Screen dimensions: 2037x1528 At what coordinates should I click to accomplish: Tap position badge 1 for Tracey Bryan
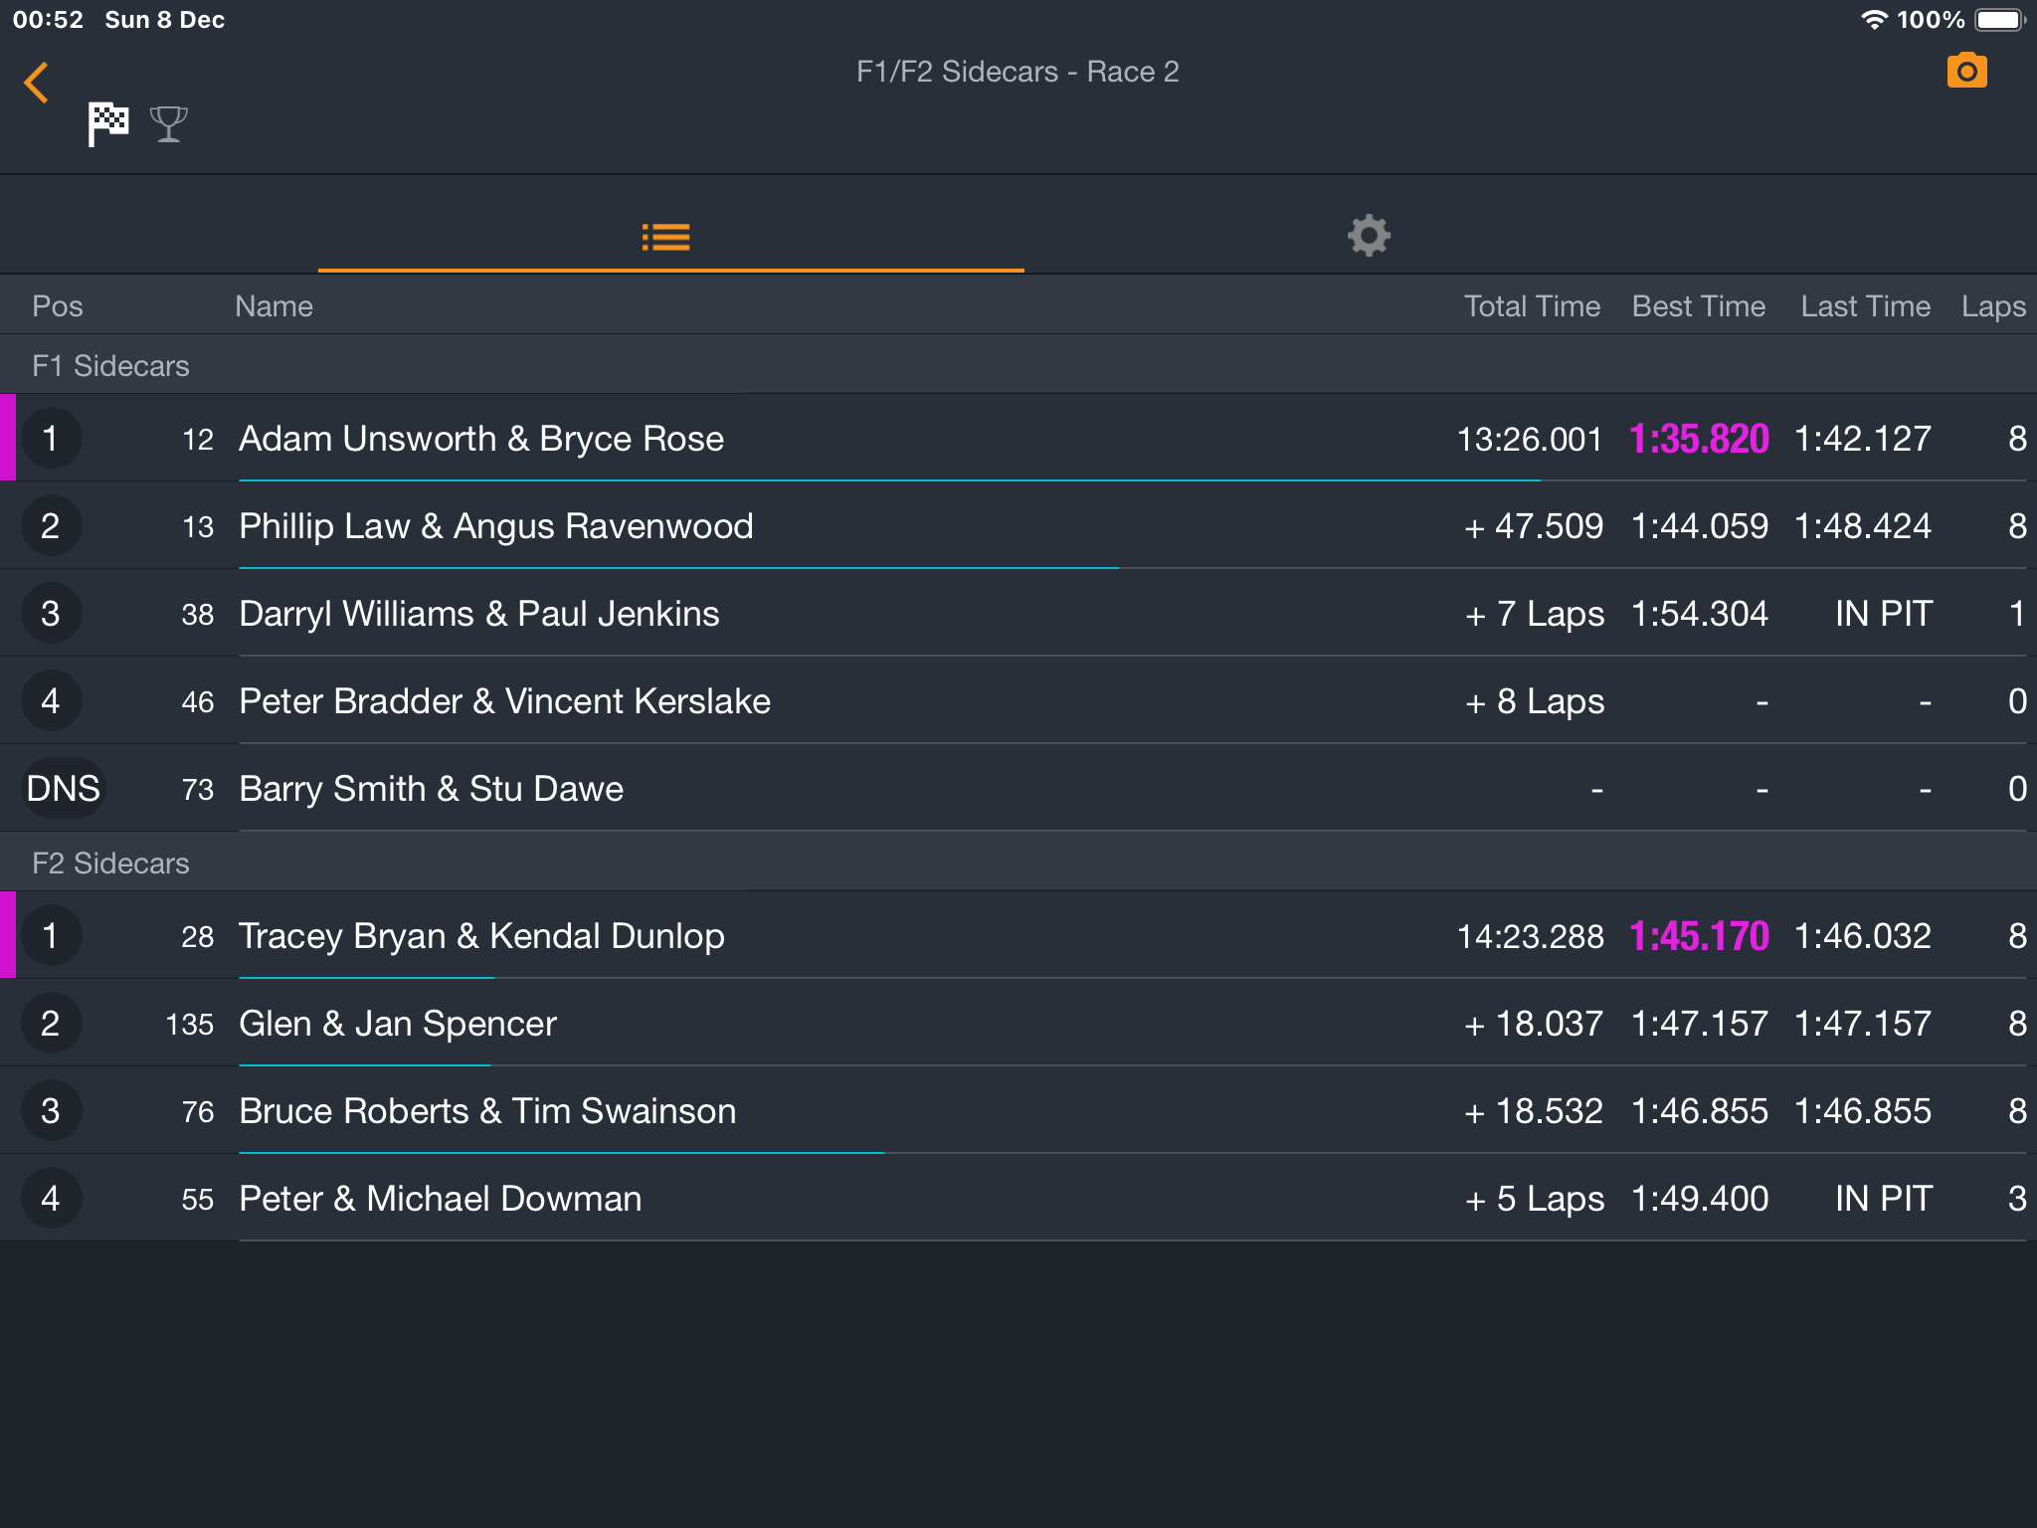(x=51, y=935)
